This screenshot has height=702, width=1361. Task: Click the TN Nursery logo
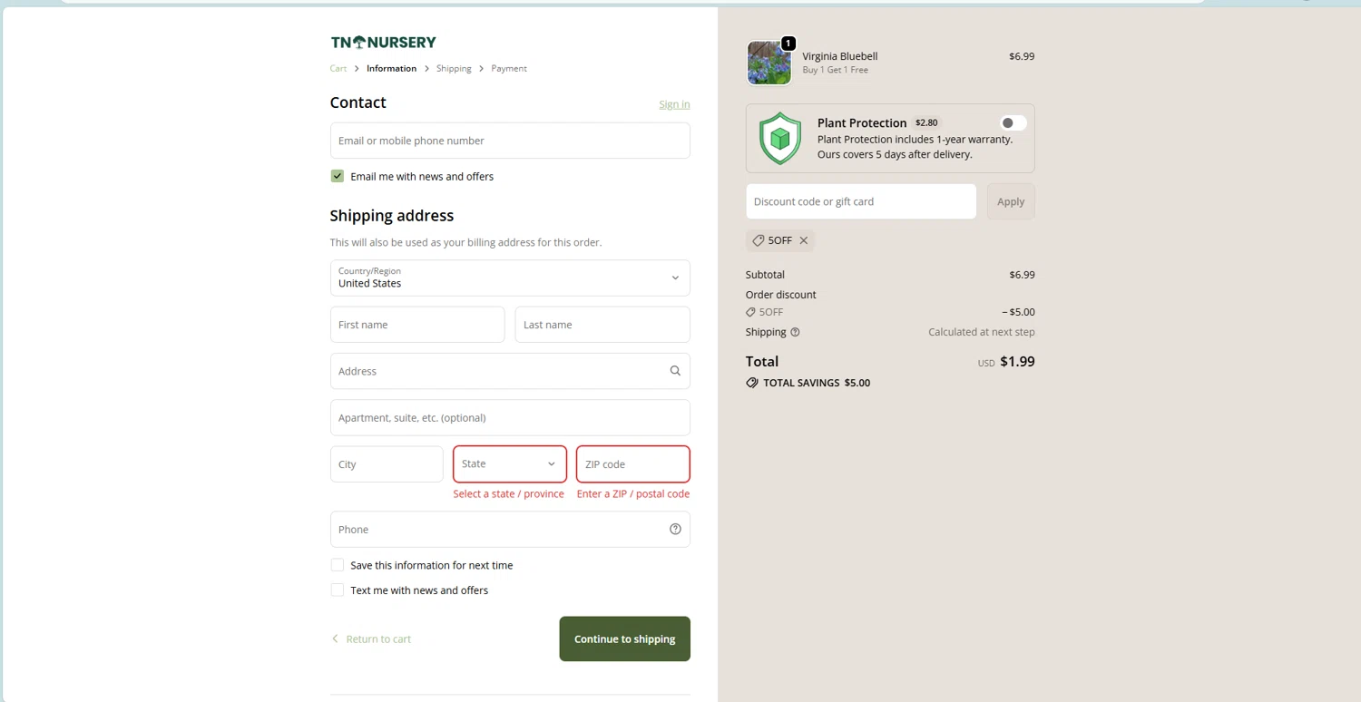coord(383,42)
